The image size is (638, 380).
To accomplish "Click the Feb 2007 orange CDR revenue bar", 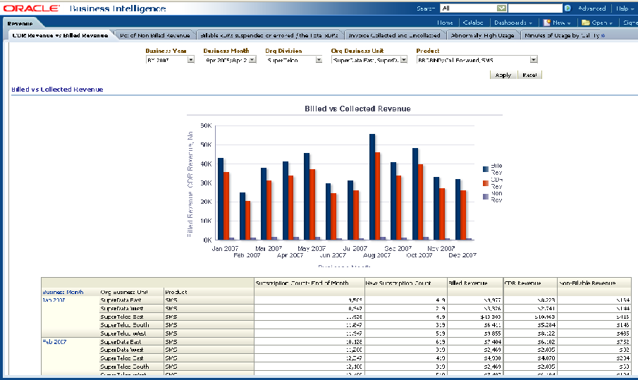I will tap(247, 220).
